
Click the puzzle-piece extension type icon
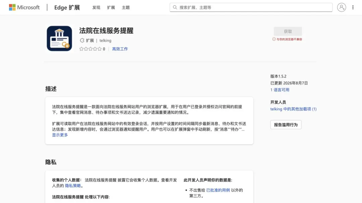coord(82,40)
